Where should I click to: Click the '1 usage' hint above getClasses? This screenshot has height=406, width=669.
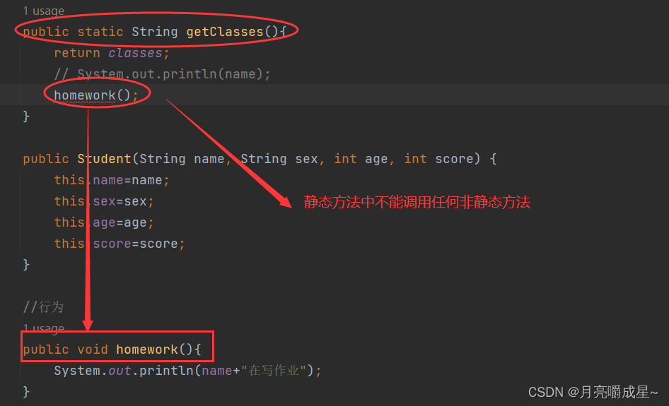coord(44,11)
